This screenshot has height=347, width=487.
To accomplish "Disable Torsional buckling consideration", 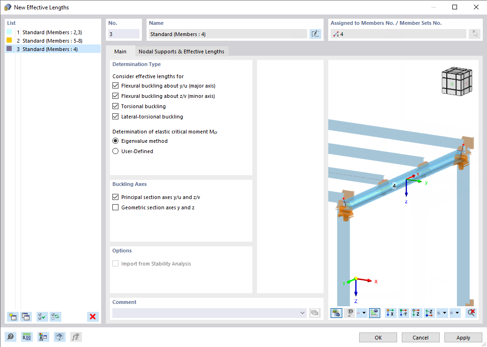I will 115,106.
